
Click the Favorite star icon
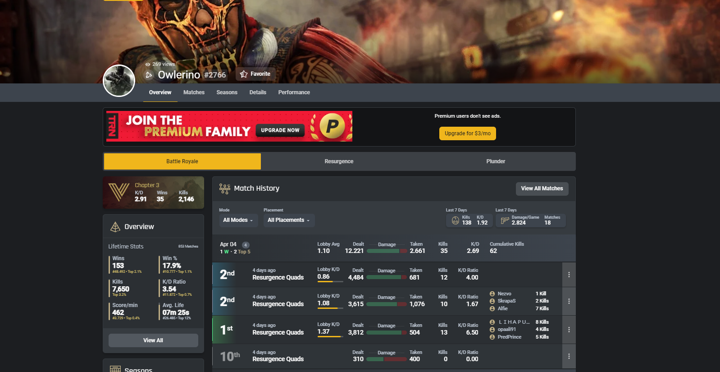[244, 74]
